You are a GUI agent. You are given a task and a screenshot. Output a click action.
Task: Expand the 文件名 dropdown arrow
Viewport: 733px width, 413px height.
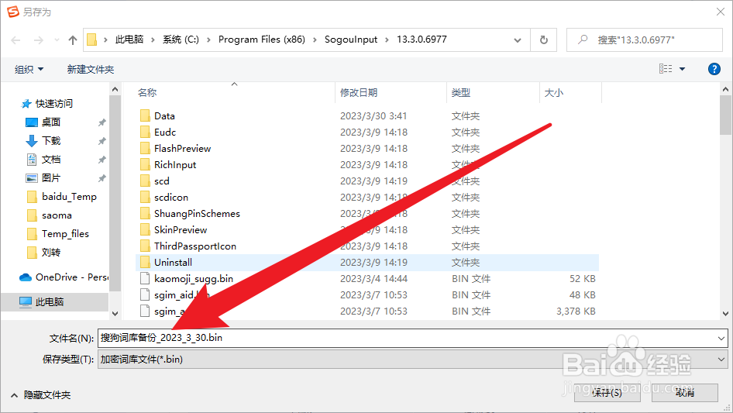pyautogui.click(x=721, y=338)
